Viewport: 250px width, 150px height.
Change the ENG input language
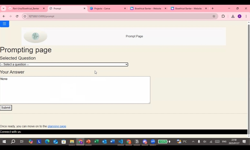224,142
